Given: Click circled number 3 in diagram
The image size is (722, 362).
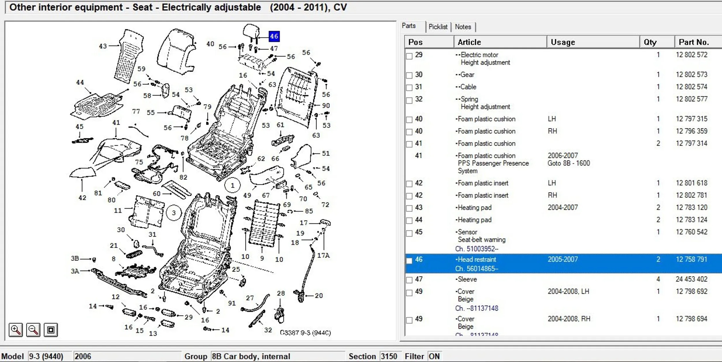Looking at the screenshot, I should [174, 213].
